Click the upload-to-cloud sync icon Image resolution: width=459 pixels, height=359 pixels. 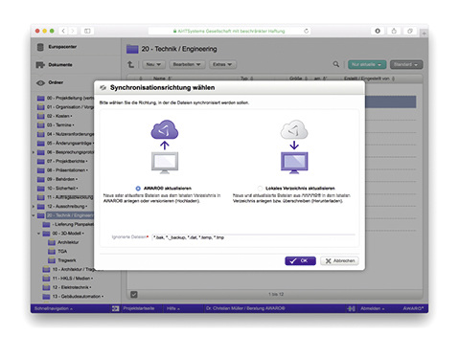pyautogui.click(x=165, y=146)
